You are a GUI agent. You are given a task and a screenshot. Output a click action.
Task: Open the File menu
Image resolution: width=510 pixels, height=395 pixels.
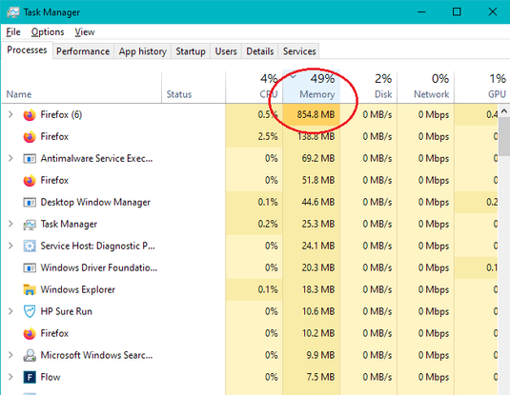point(13,31)
